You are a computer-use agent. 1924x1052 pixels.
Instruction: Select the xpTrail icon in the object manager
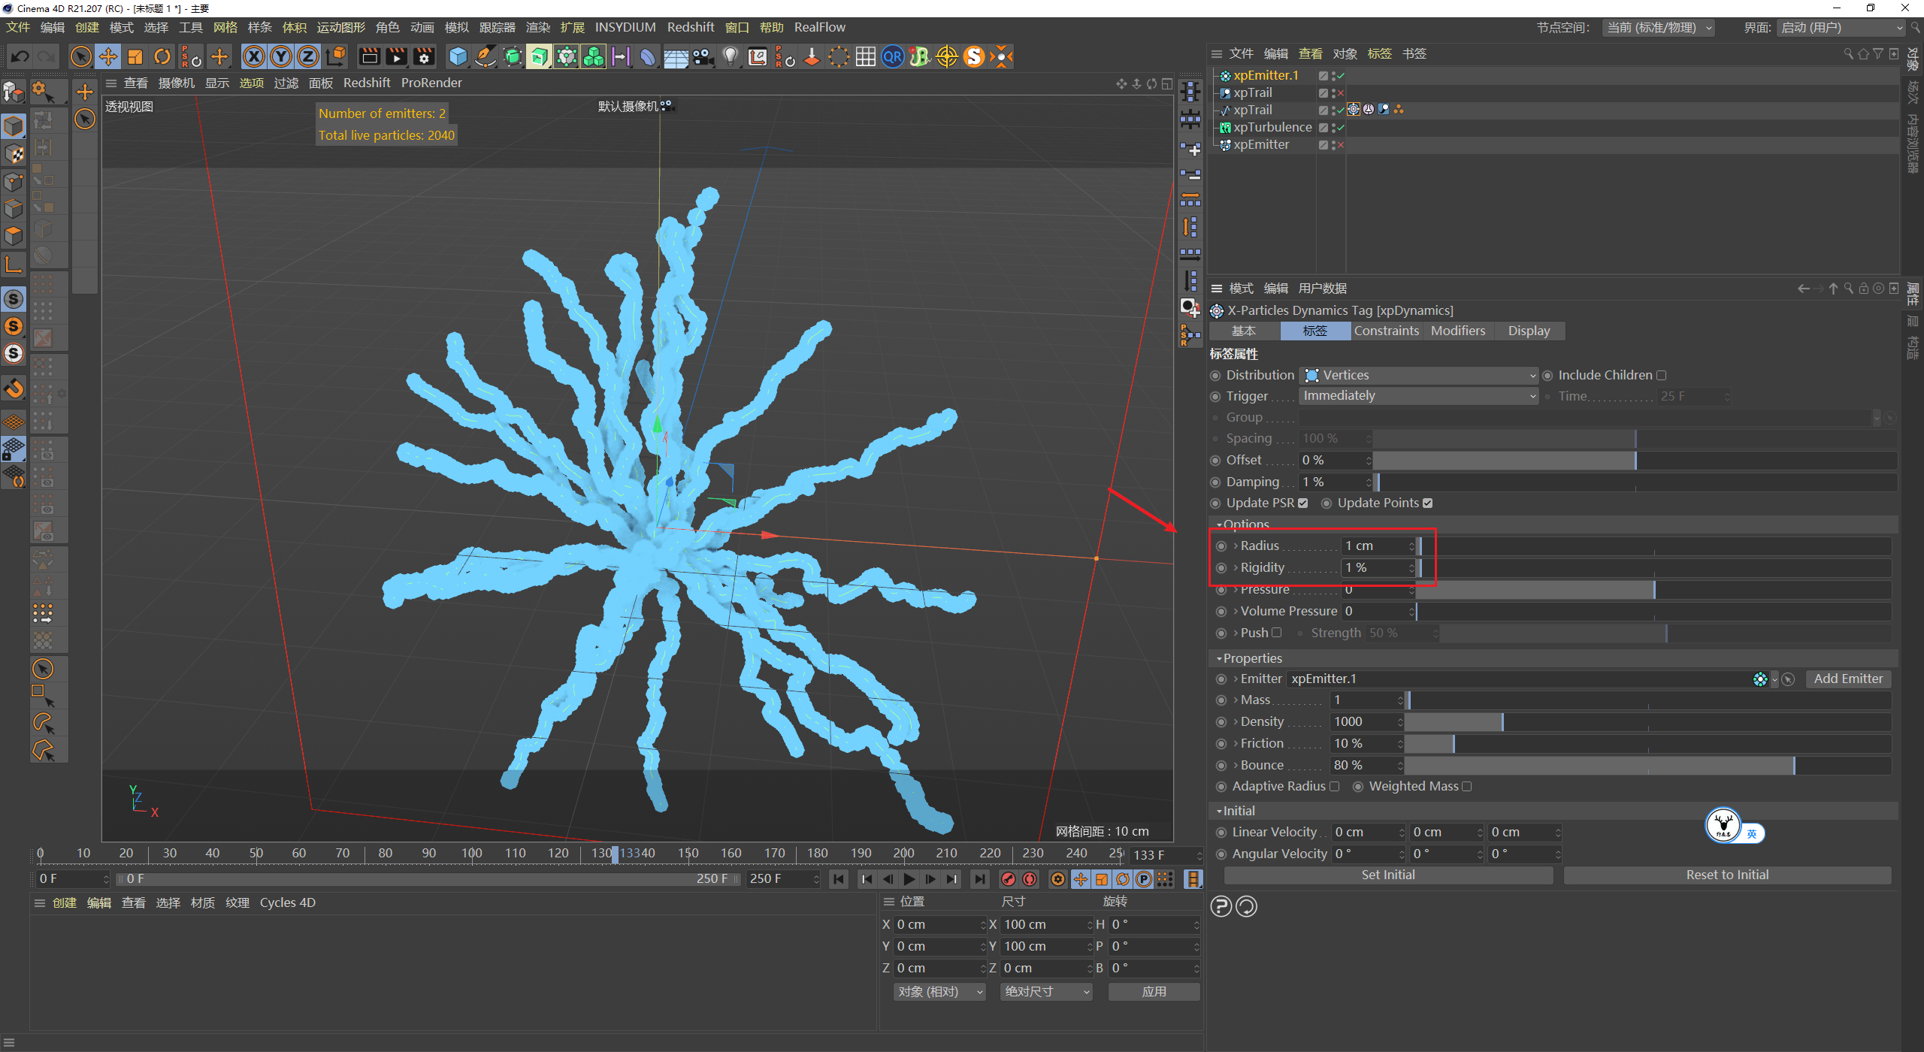click(1225, 92)
